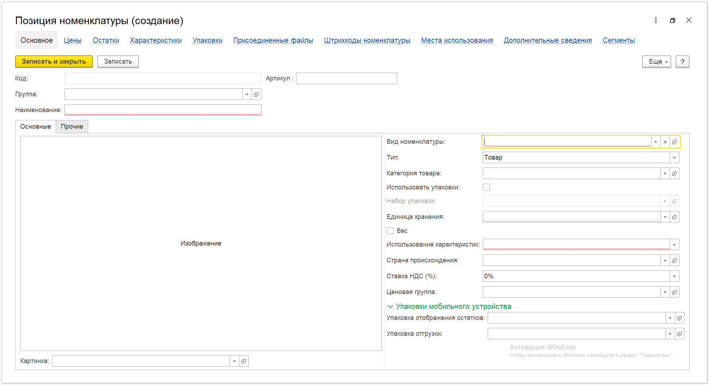
Task: Focus the Код input field
Action: coord(163,78)
